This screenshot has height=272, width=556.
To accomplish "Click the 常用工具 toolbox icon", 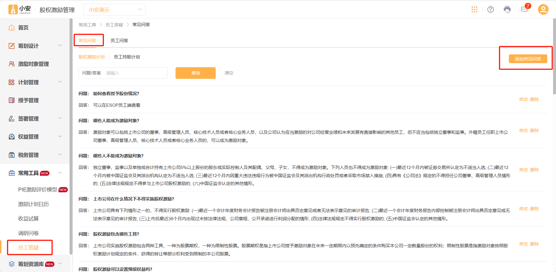I will pyautogui.click(x=12, y=173).
